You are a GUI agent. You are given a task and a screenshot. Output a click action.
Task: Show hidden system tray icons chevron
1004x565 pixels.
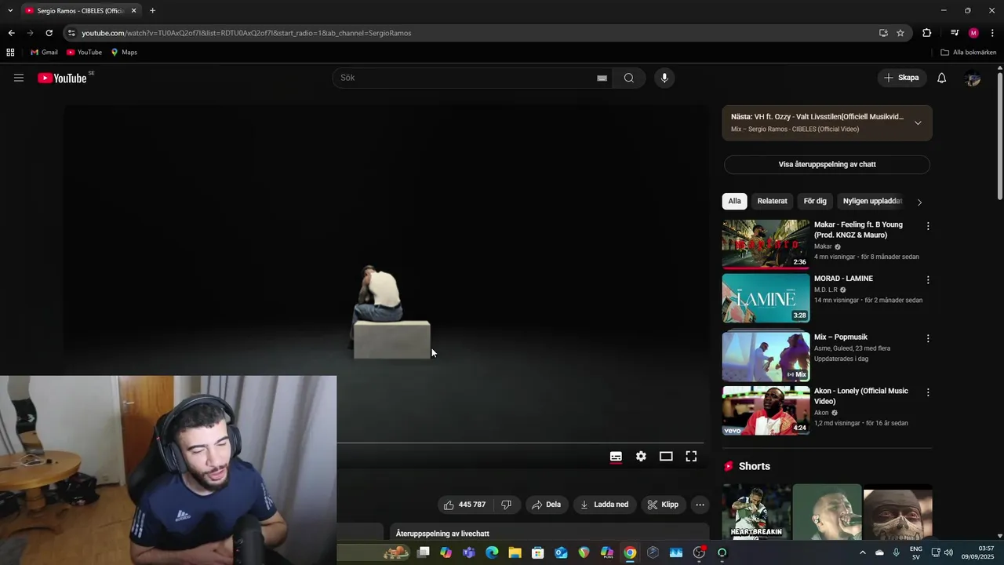point(862,552)
